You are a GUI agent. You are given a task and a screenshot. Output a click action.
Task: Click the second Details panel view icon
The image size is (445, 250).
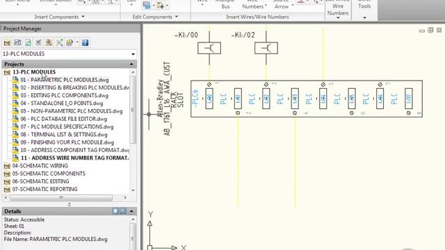(123, 211)
